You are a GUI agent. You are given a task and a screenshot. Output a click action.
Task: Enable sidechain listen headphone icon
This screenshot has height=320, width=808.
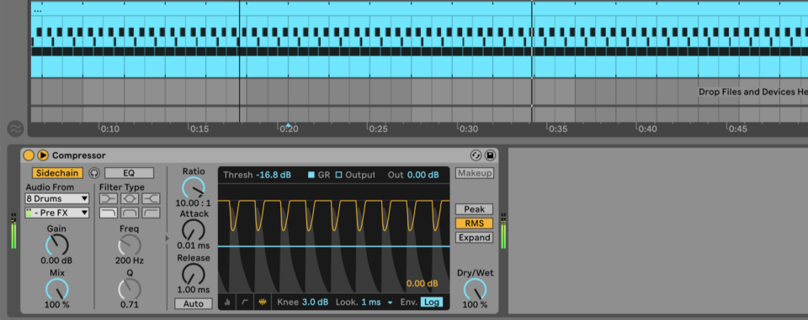93,173
